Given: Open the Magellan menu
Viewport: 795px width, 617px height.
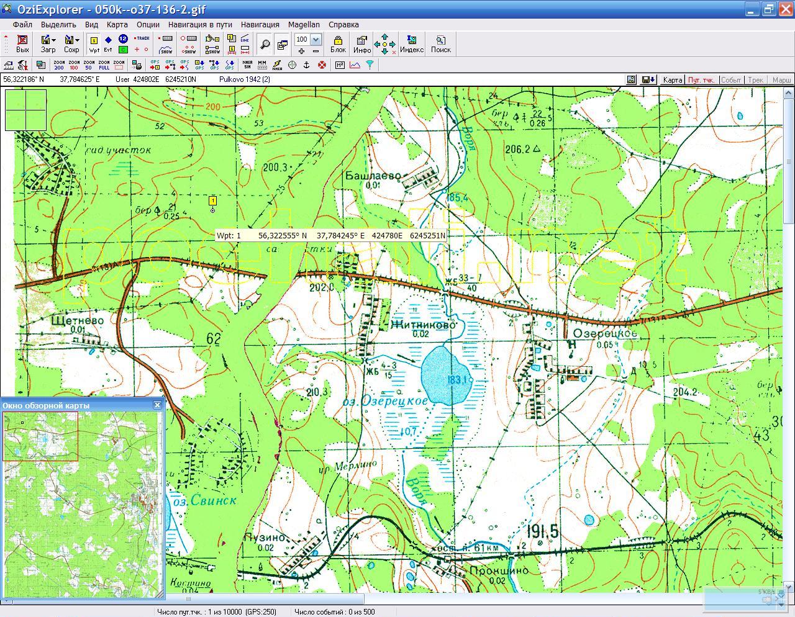Looking at the screenshot, I should (304, 25).
